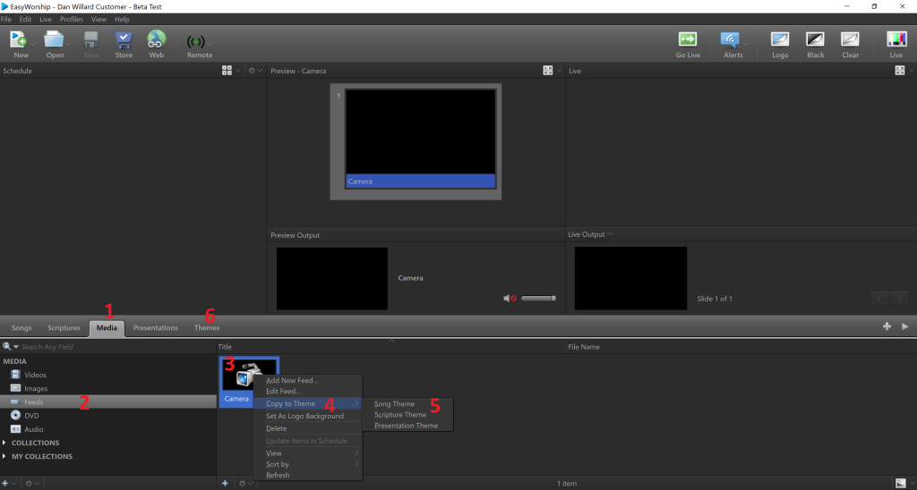
Task: Open the File menu
Action: (6, 20)
